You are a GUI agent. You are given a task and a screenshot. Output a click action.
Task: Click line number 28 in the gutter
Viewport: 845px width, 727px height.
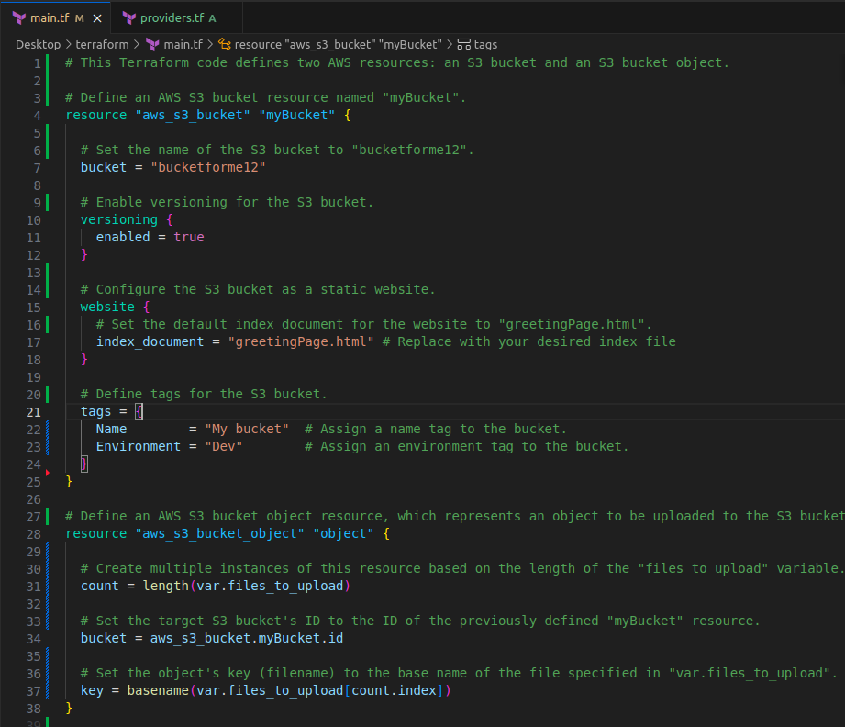(33, 533)
